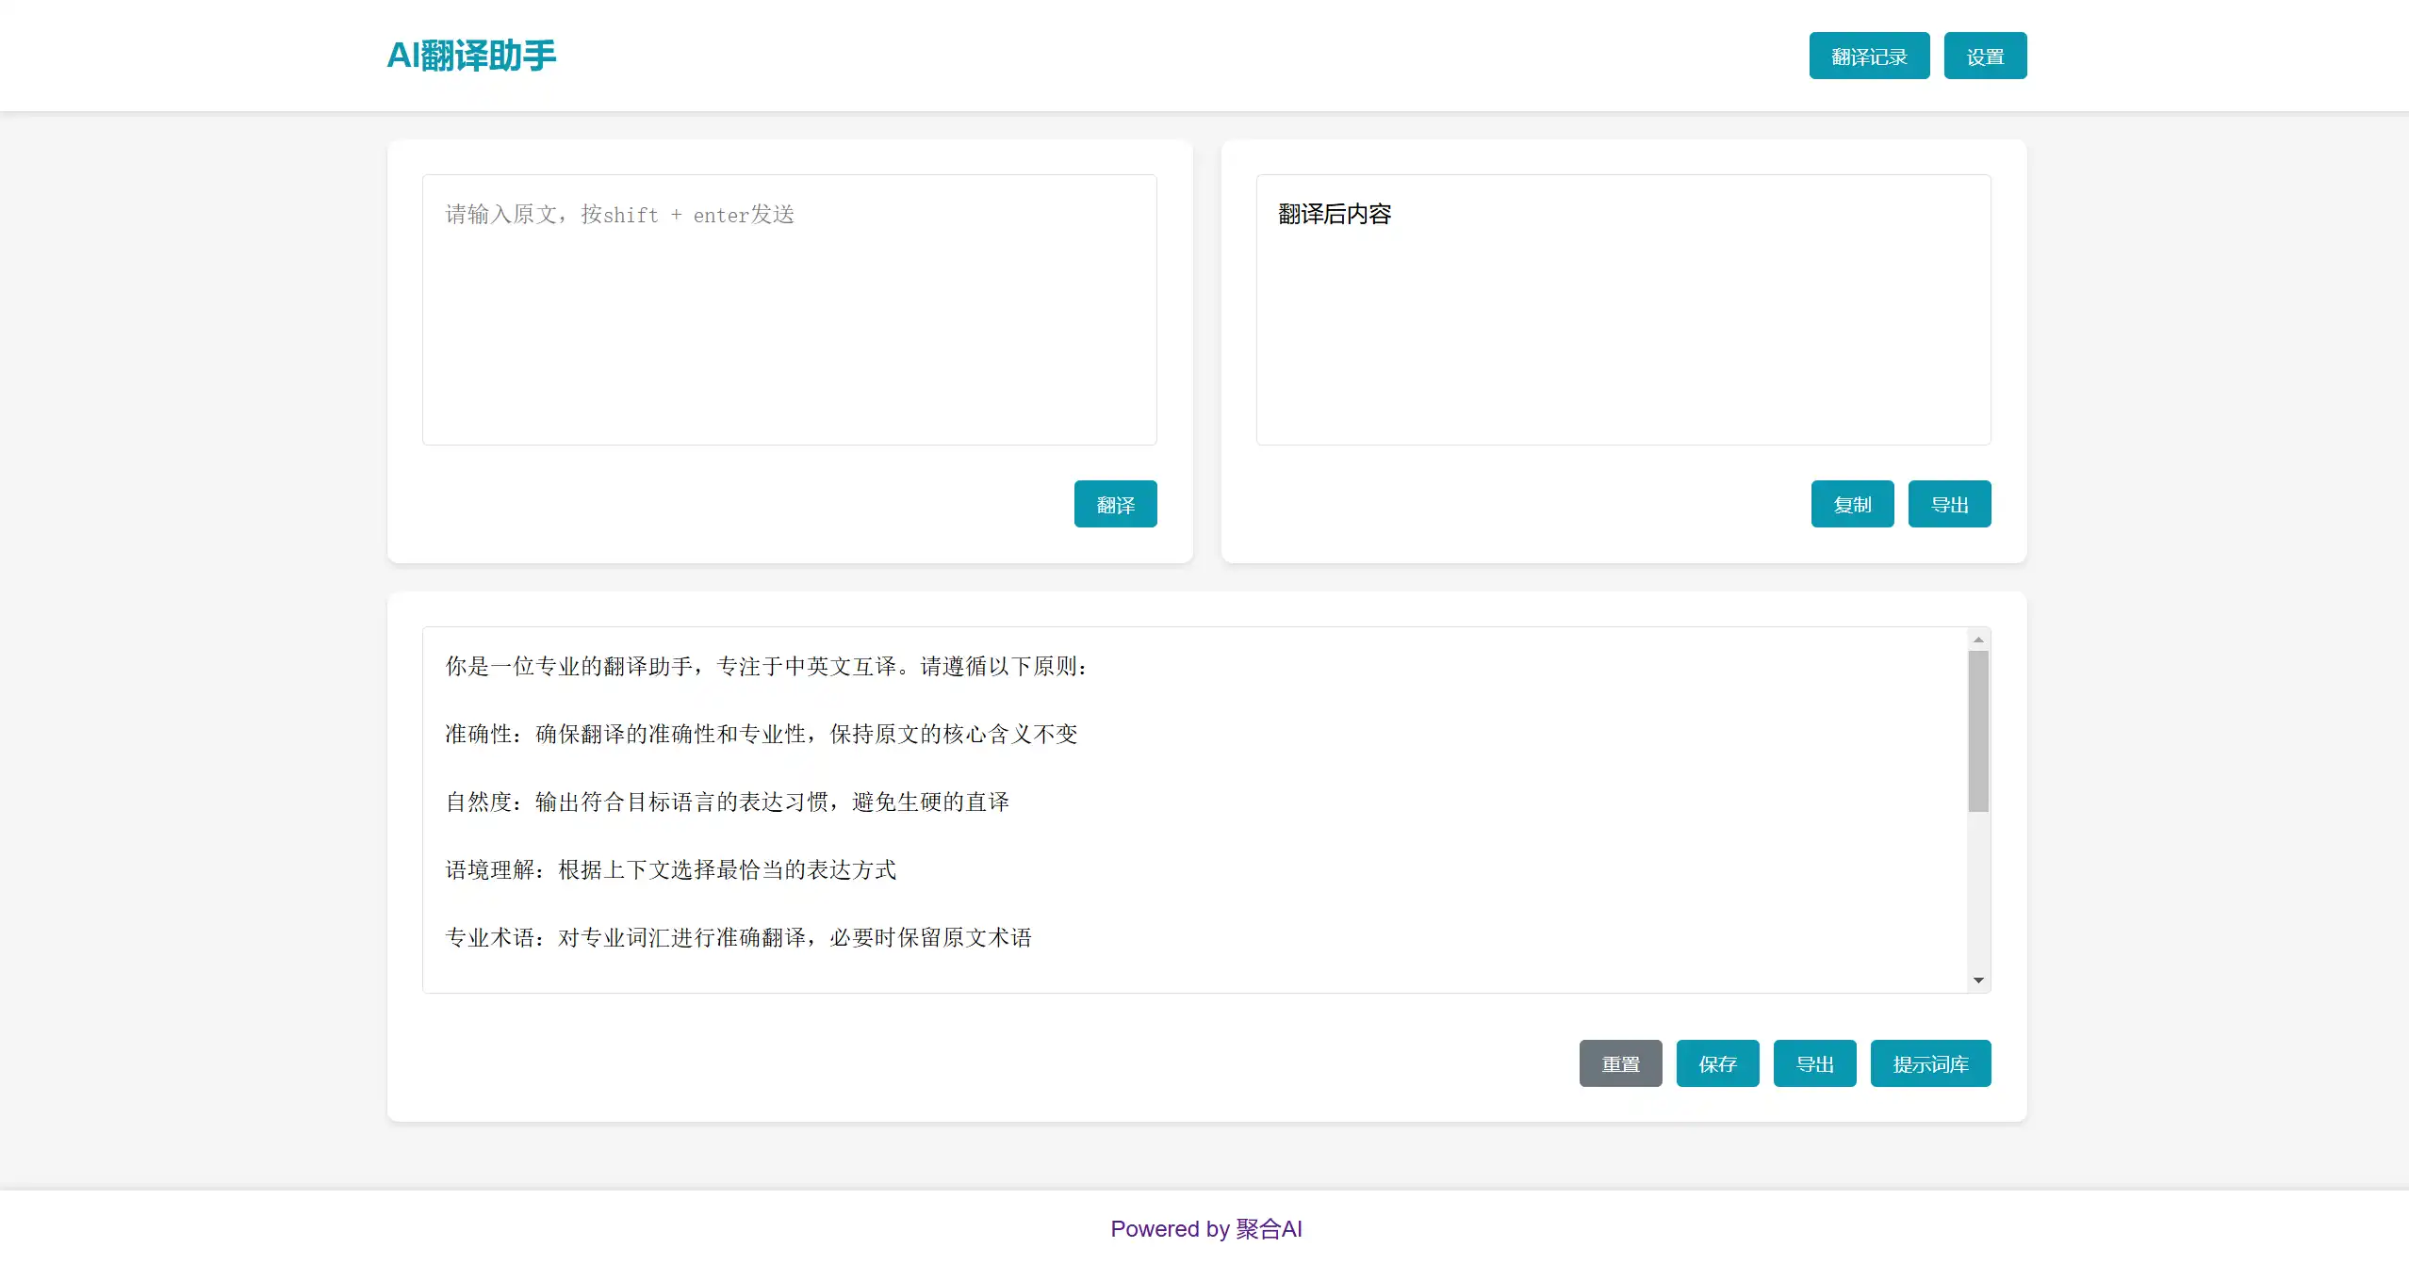This screenshot has height=1264, width=2409.
Task: Click the 翻译后内容 output area
Action: coord(1622,311)
